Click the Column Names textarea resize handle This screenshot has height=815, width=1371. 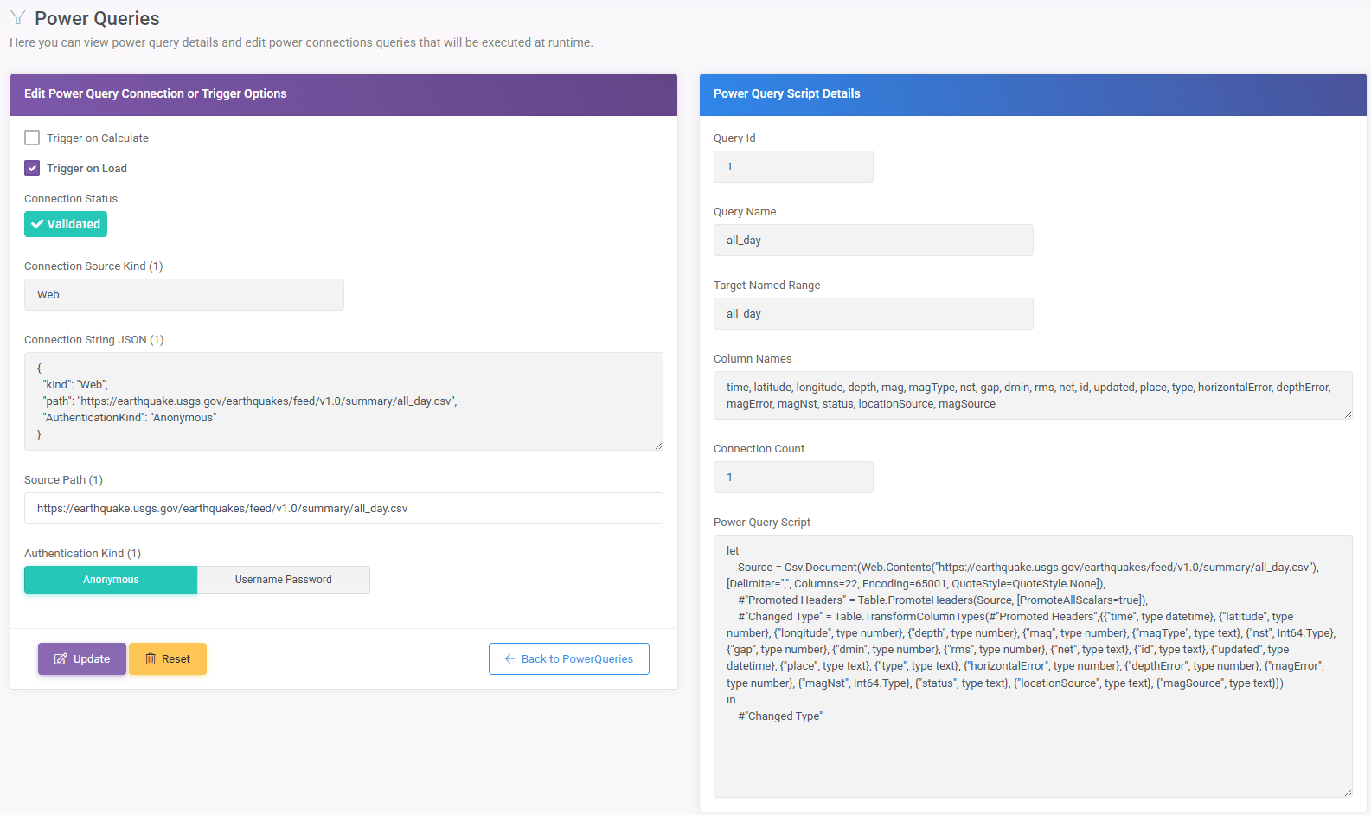tap(1348, 414)
